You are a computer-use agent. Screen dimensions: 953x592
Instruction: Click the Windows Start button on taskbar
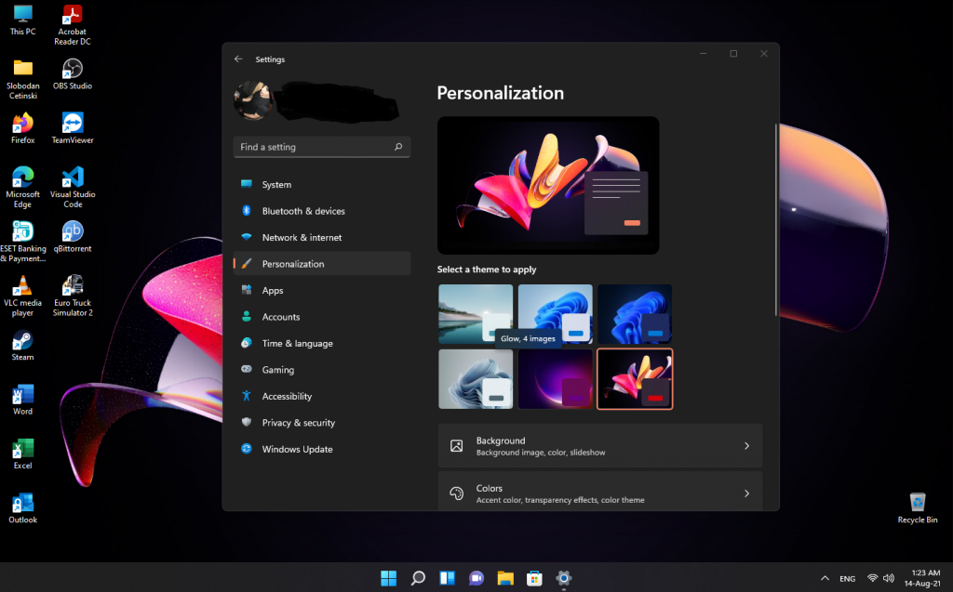(x=389, y=578)
